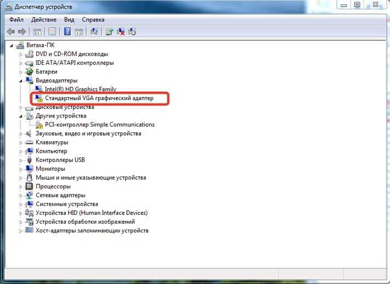The height and width of the screenshot is (284, 390).
Task: Click the network icon for Сетевые адаптеры
Action: coord(29,195)
